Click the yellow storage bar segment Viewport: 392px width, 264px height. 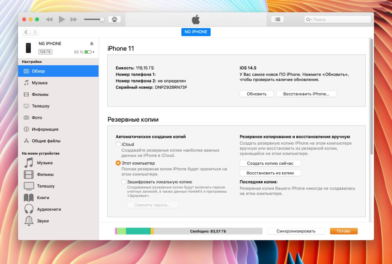pos(152,231)
